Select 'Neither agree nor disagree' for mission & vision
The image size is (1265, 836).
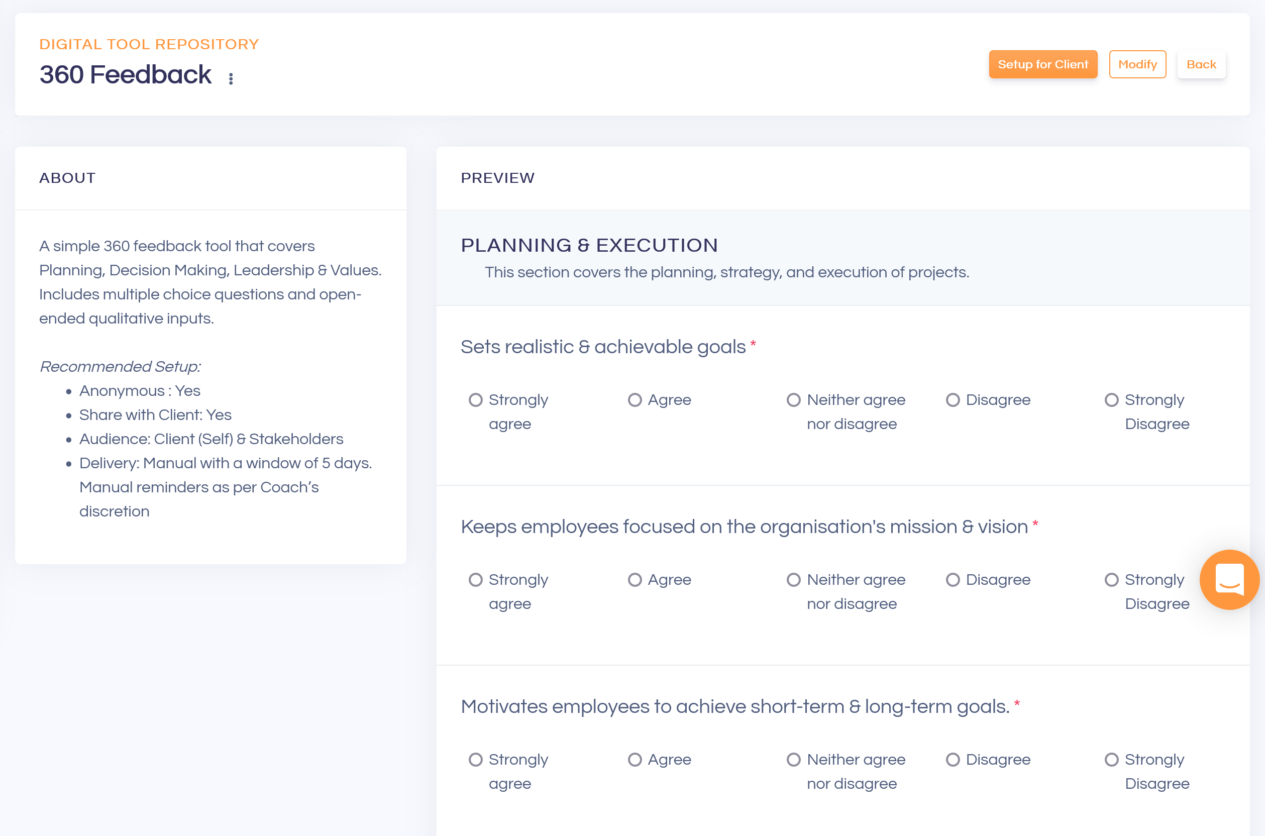pos(793,579)
